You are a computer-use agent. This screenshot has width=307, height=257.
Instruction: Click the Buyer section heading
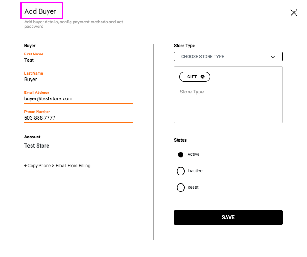(30, 46)
